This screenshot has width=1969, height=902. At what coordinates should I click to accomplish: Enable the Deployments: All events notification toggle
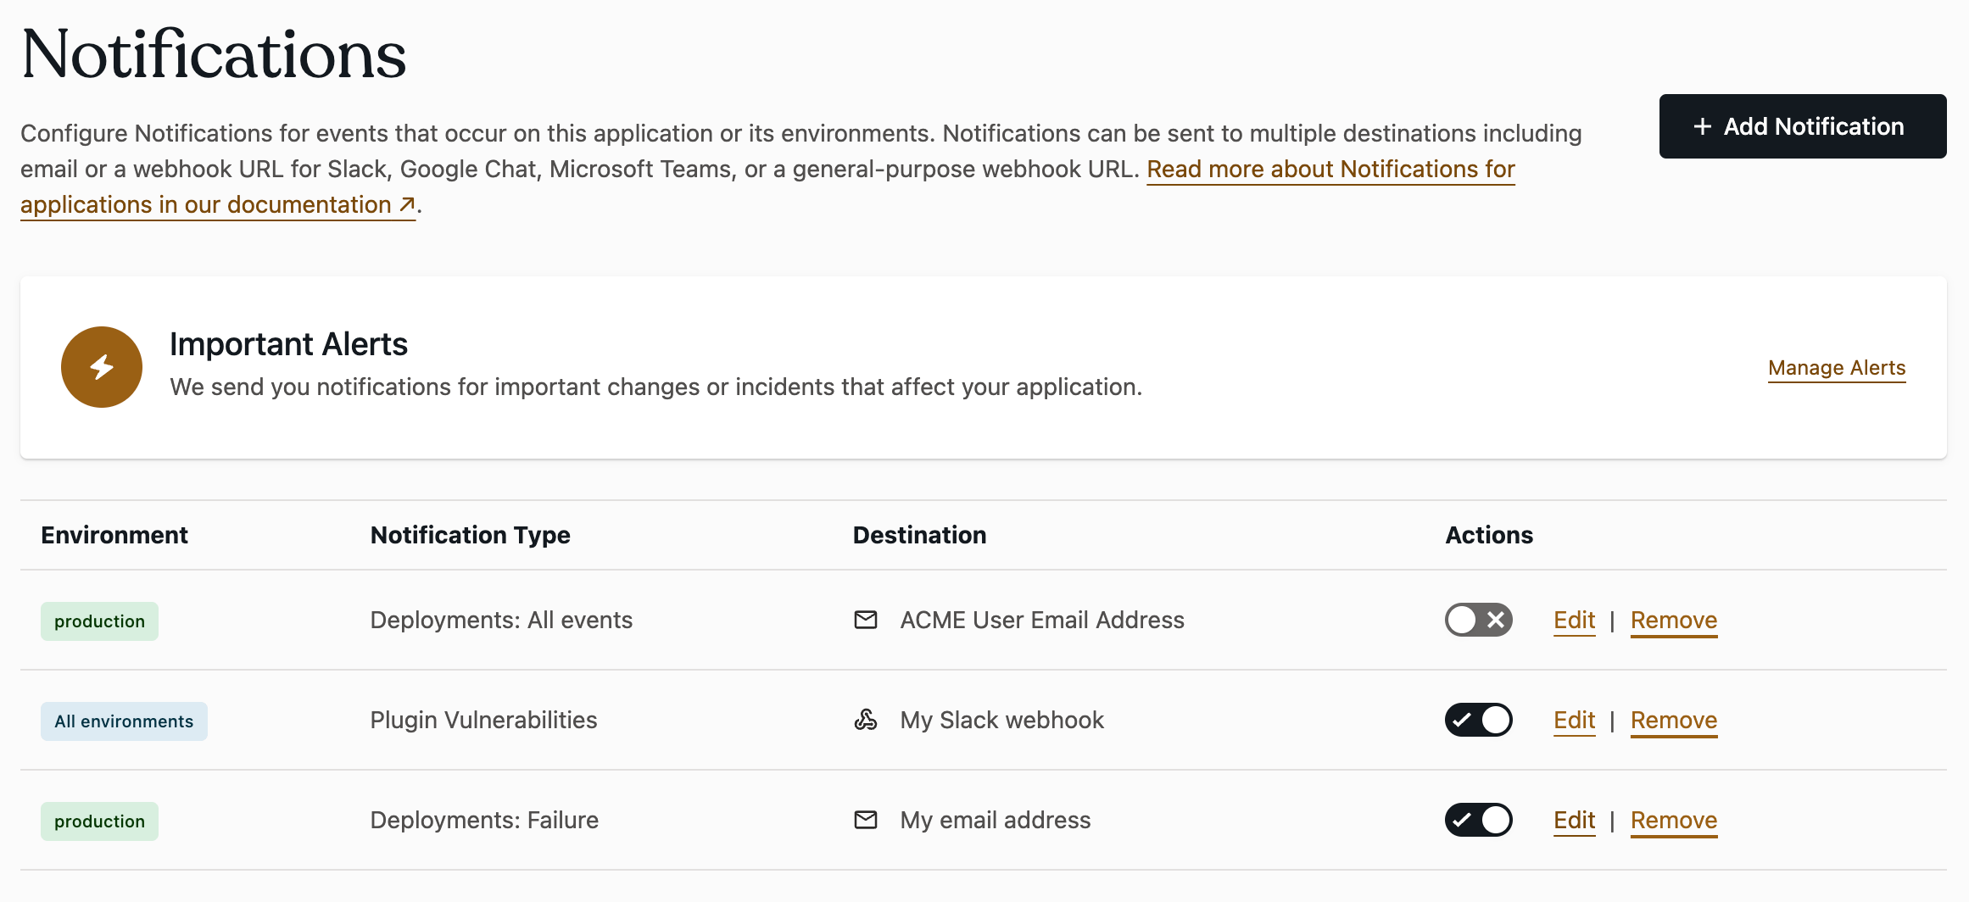(1478, 620)
